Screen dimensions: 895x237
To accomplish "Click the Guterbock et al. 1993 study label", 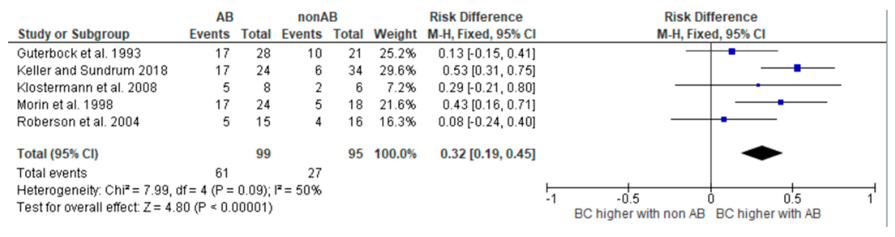I will pos(79,53).
